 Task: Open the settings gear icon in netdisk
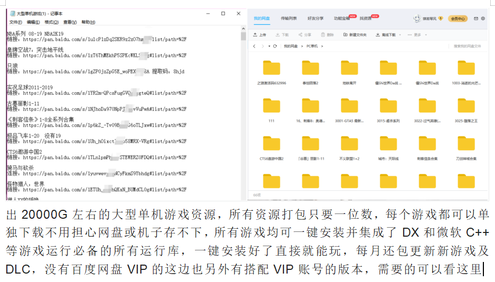tap(483, 18)
